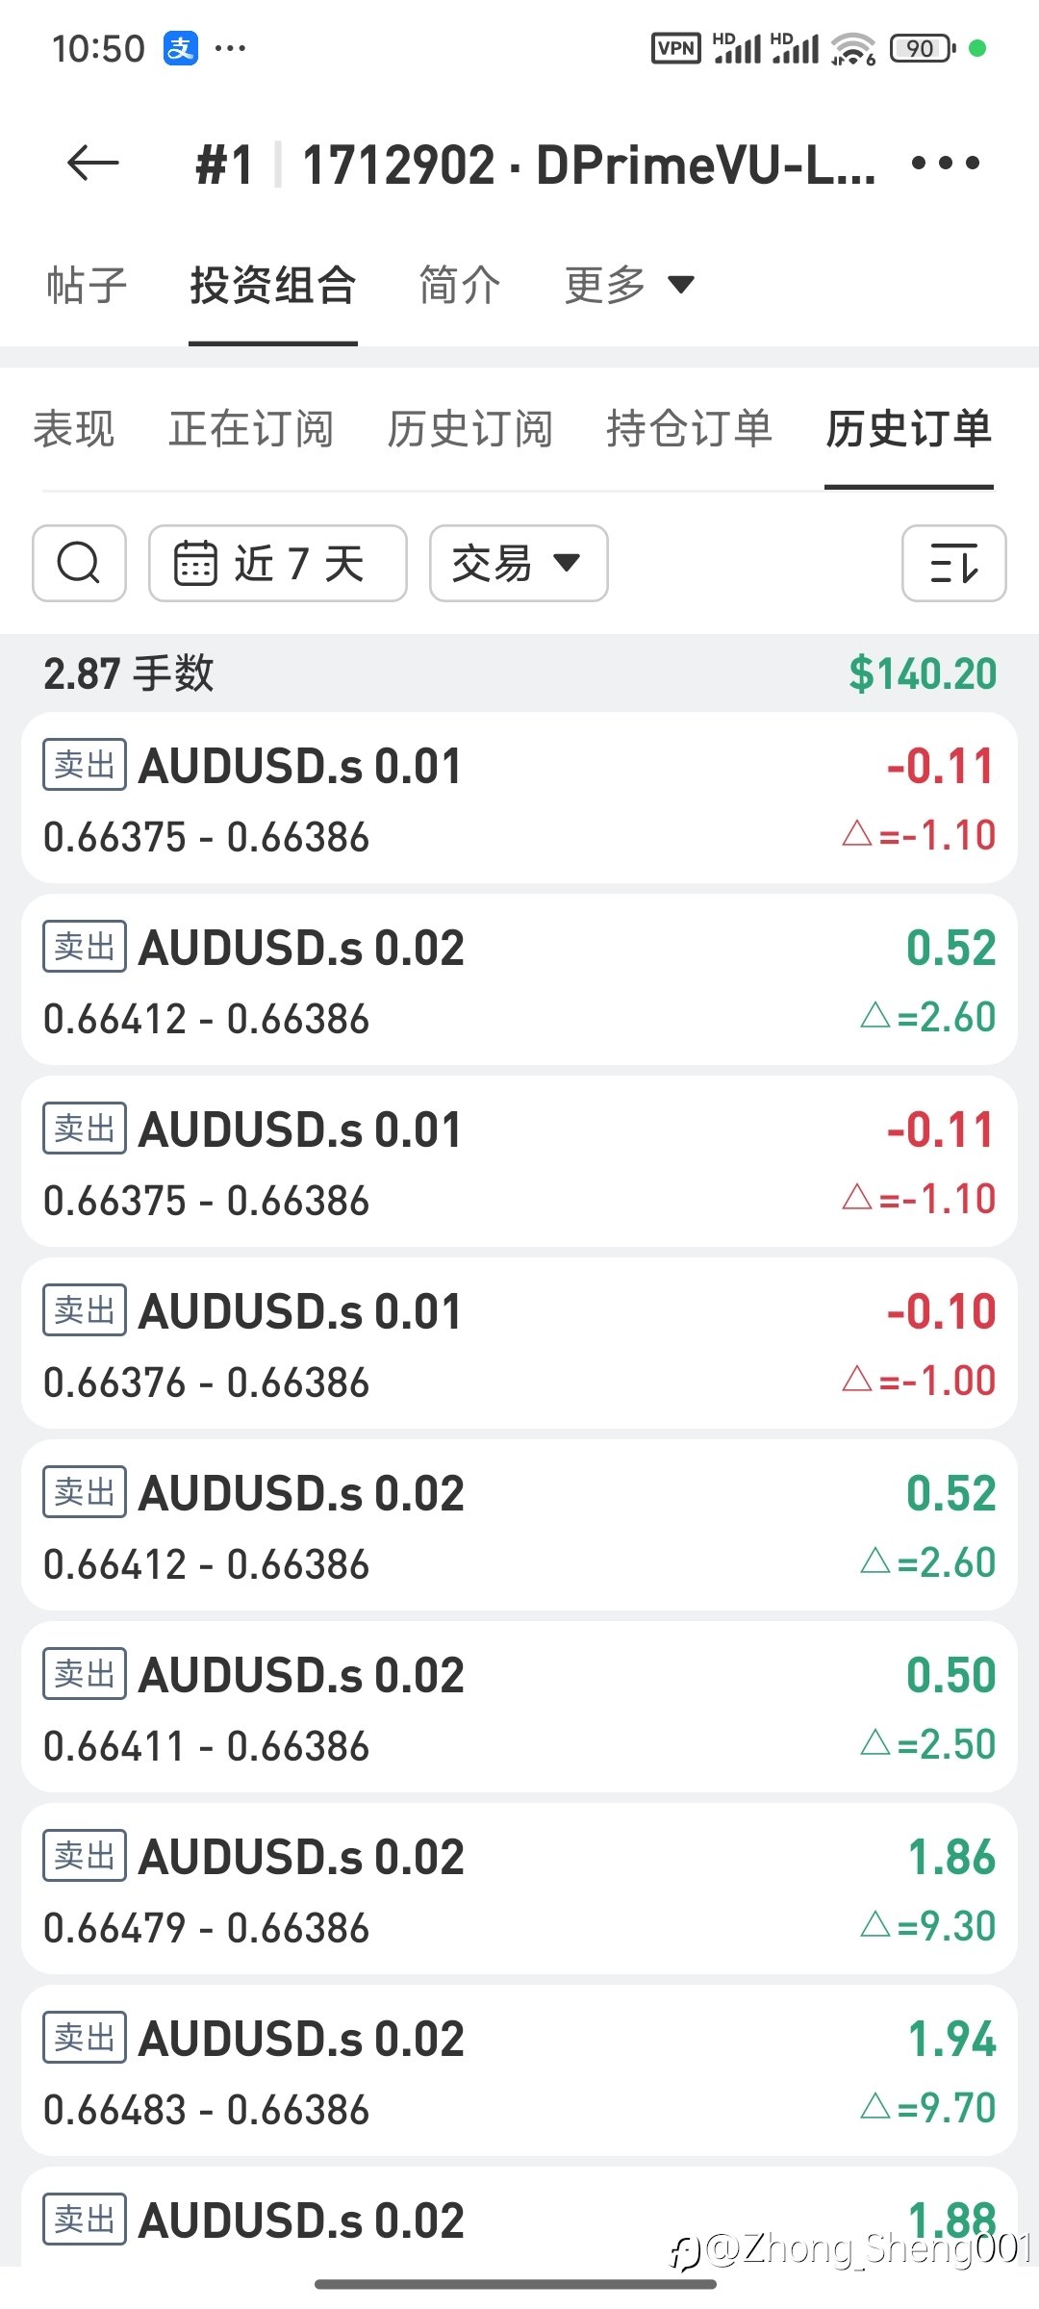
Task: Go to the 历史订阅 sub-tab
Action: pos(470,429)
